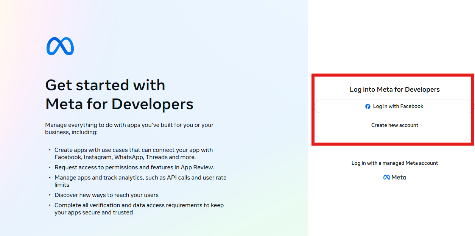The width and height of the screenshot is (475, 236).
Task: Click the 'Manage apps and track analytics' bullet
Action: [140, 181]
